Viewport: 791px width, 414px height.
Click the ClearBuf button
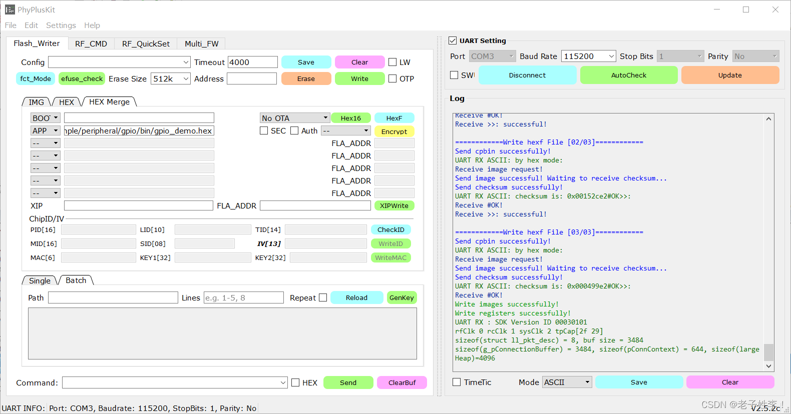[402, 382]
